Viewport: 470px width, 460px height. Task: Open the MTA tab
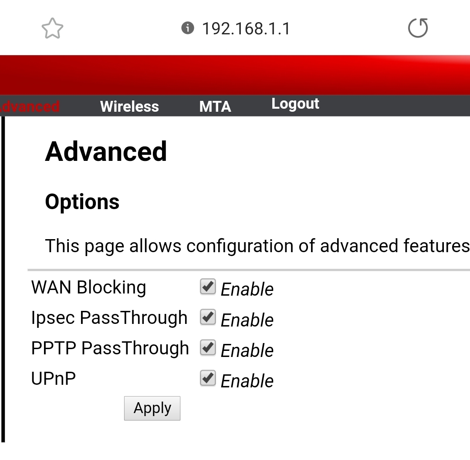coord(215,107)
